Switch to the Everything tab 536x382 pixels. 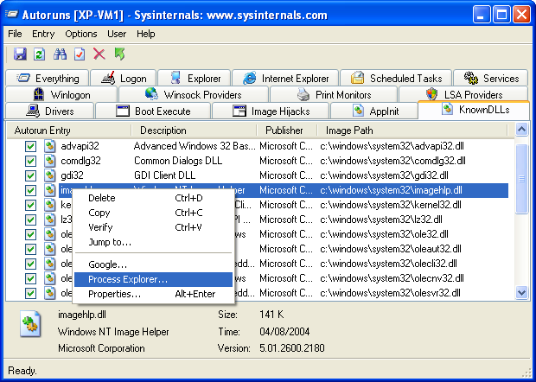(48, 79)
